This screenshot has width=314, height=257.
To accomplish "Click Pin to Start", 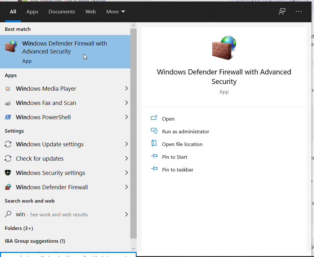I will point(174,157).
